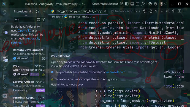Customize layout icon in title bar
The image size is (190, 107).
121,4
